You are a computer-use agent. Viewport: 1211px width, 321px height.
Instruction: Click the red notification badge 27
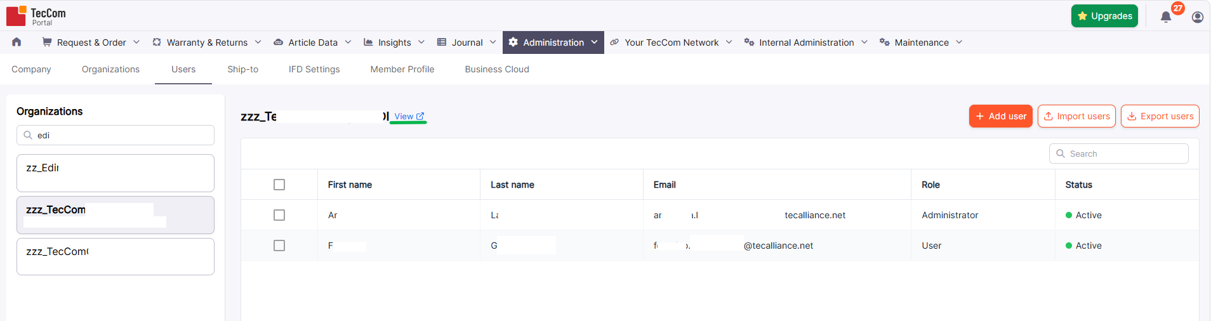coord(1178,8)
